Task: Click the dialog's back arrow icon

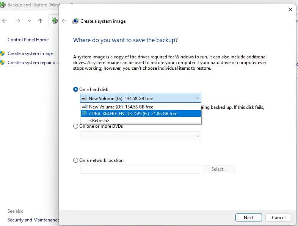Action: (x=64, y=21)
